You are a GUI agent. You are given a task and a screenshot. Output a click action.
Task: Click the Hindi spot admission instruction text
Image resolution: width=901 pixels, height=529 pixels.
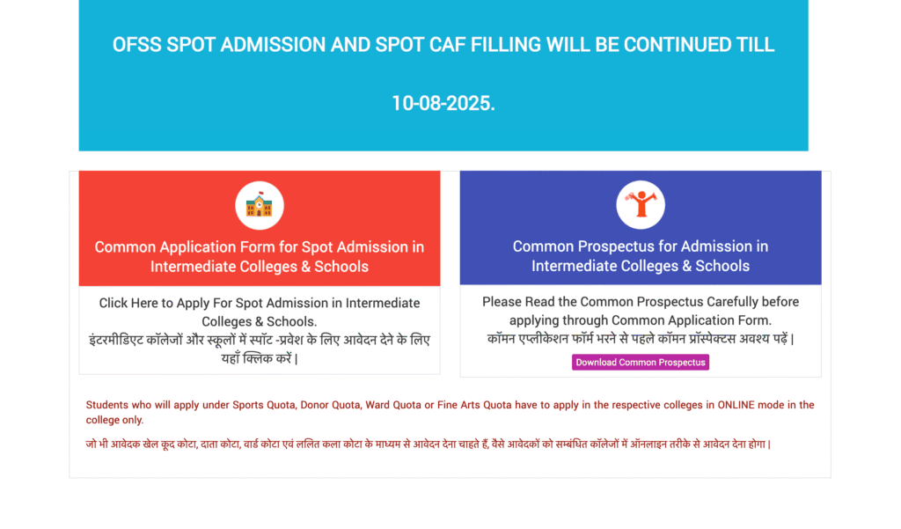coord(259,341)
